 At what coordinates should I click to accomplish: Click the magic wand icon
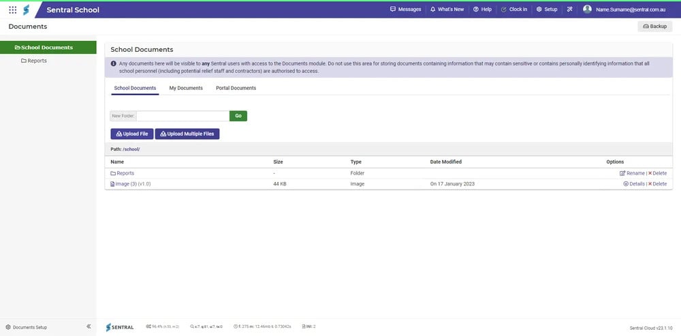(x=569, y=10)
